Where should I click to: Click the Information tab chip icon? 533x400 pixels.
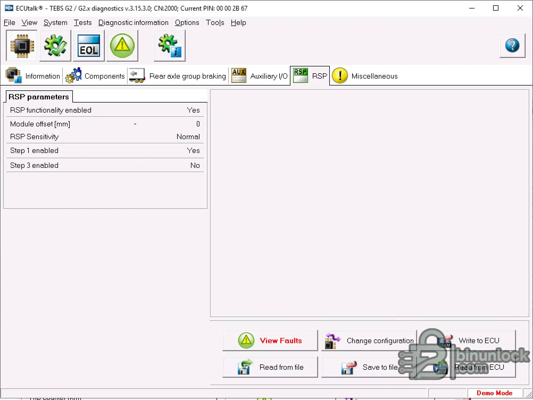(x=13, y=75)
